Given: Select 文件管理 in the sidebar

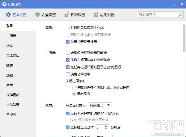Looking at the screenshot, I should pyautogui.click(x=18, y=105).
